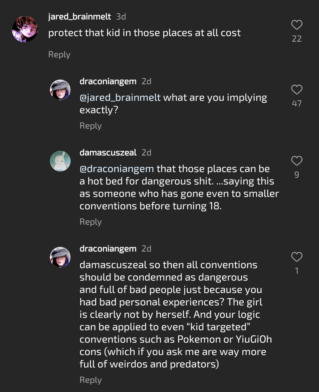
Task: Open draconiangem's avatar on last reply
Action: click(60, 257)
